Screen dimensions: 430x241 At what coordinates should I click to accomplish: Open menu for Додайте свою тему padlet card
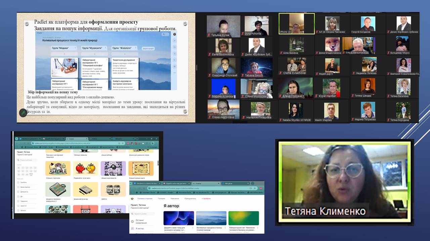193,228
